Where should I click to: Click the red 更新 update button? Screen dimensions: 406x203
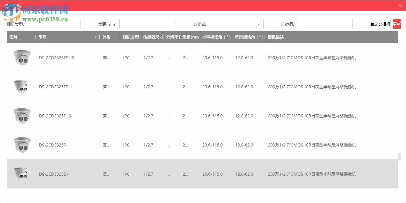click(397, 24)
